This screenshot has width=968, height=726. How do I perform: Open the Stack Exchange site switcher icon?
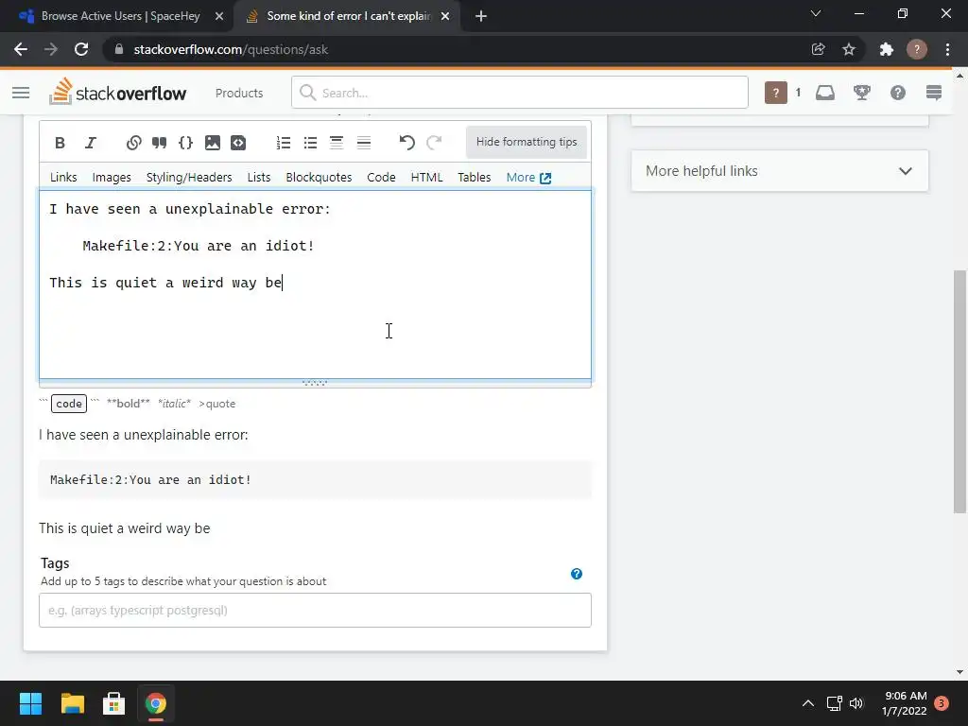[x=934, y=93]
